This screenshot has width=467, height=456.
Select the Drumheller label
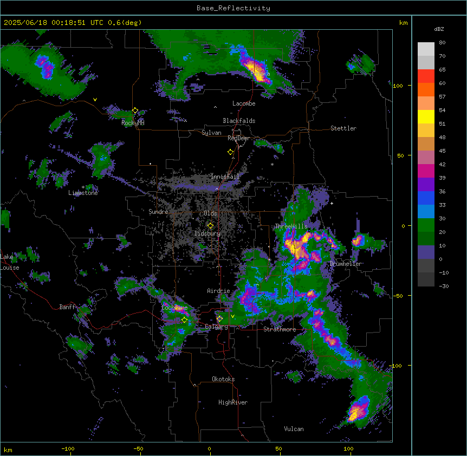tap(346, 264)
